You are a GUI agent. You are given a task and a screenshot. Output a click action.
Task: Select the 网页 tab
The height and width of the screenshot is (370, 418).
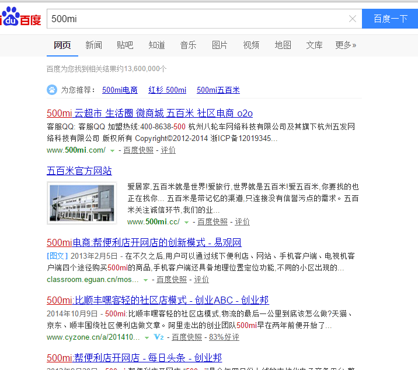(x=62, y=45)
